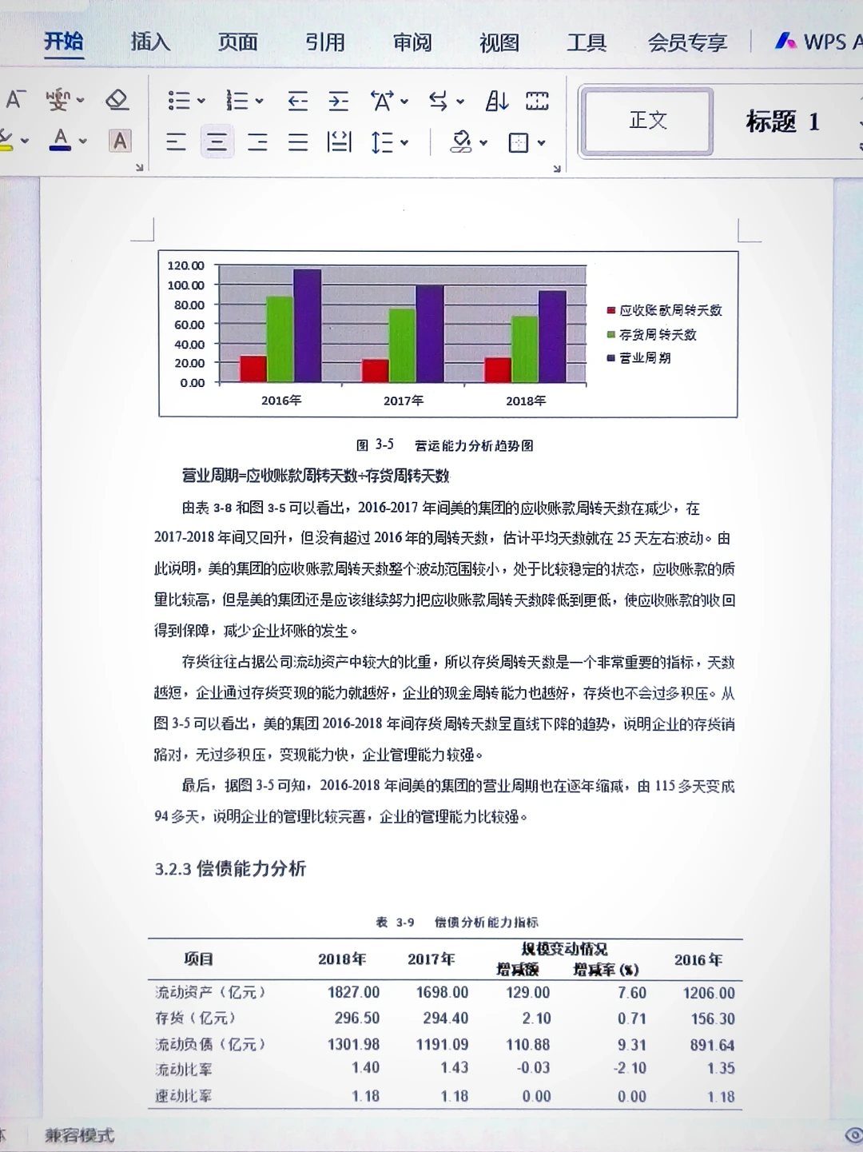The width and height of the screenshot is (863, 1152).
Task: Click the line spacing icon
Action: tap(382, 142)
